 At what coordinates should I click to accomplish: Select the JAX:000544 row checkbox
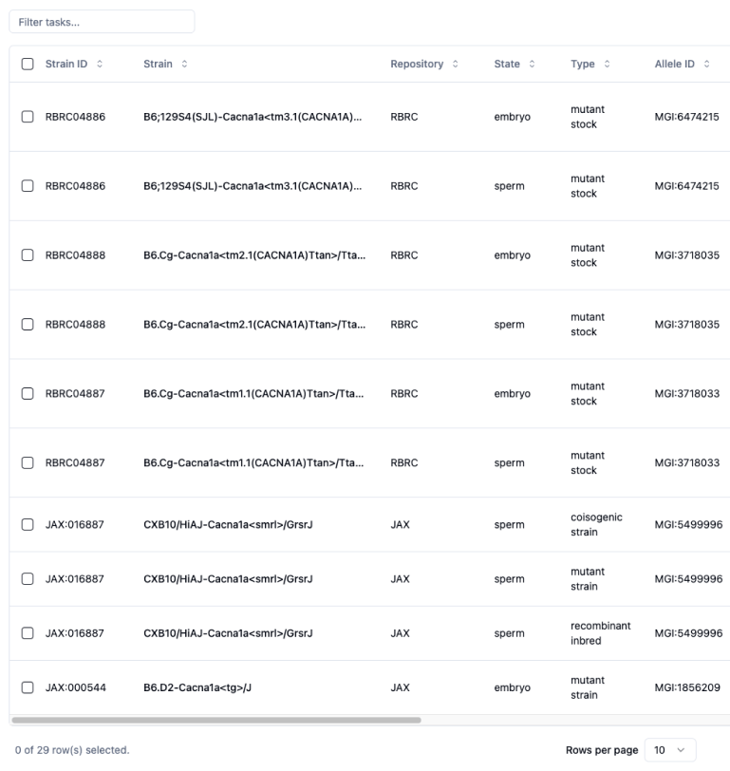(x=28, y=687)
